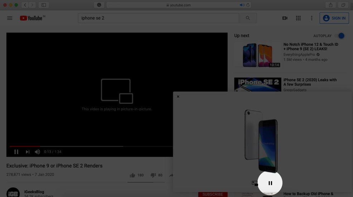Open the YouTube apps grid
Viewport: 353px width, 197px height.
[x=298, y=18]
